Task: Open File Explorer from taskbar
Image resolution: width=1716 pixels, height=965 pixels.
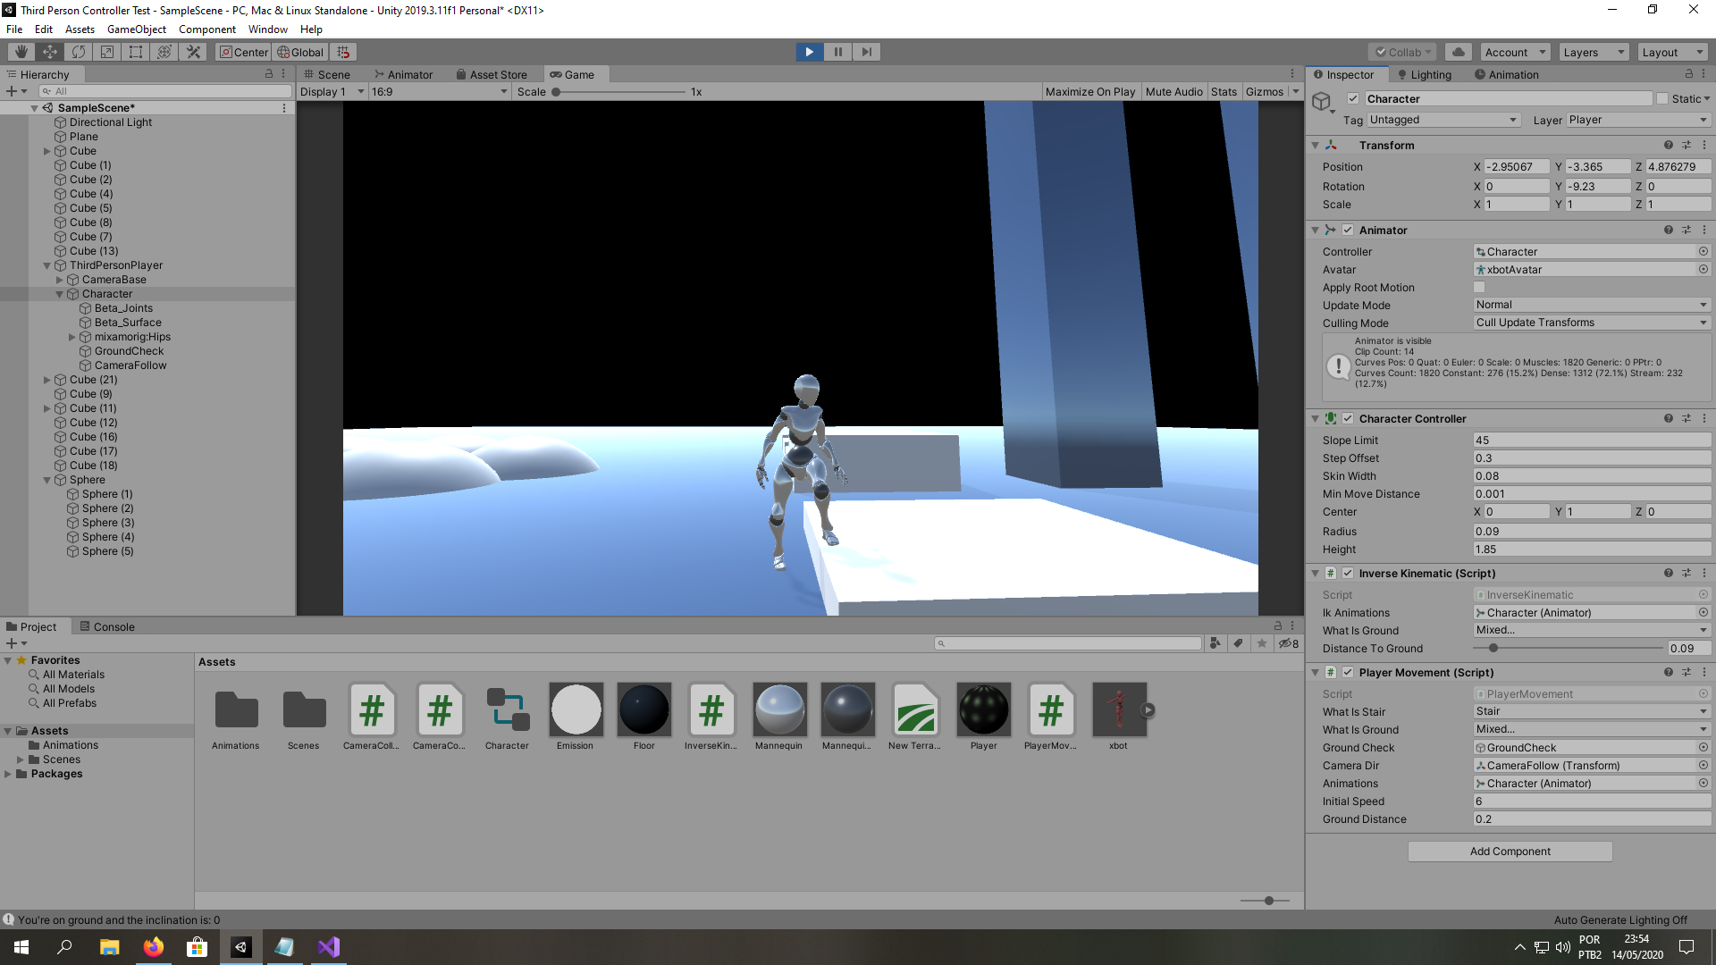Action: pyautogui.click(x=109, y=947)
